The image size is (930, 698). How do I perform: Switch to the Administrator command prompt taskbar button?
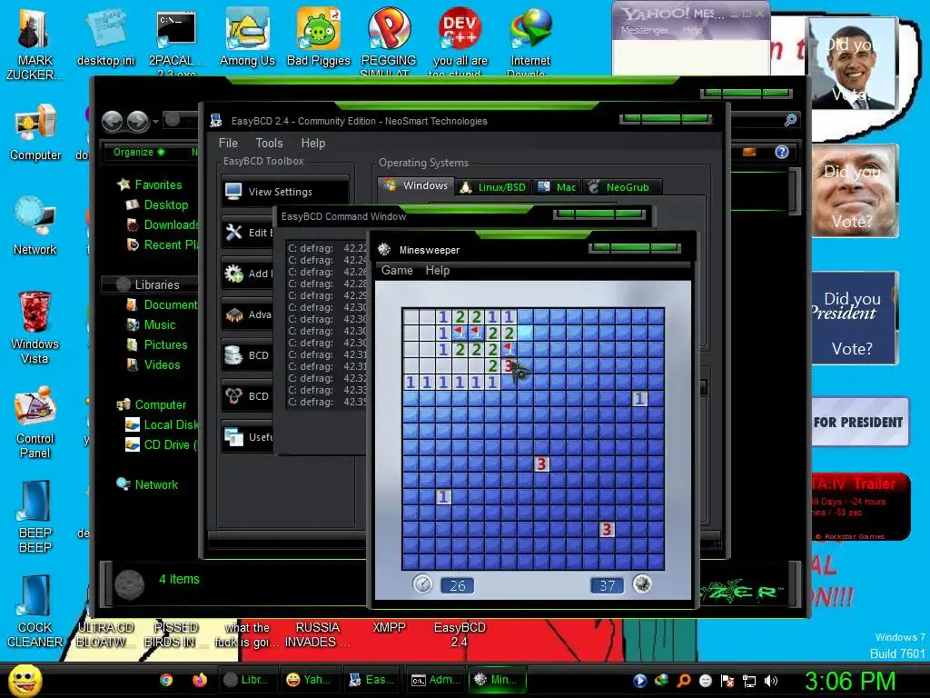pos(435,680)
